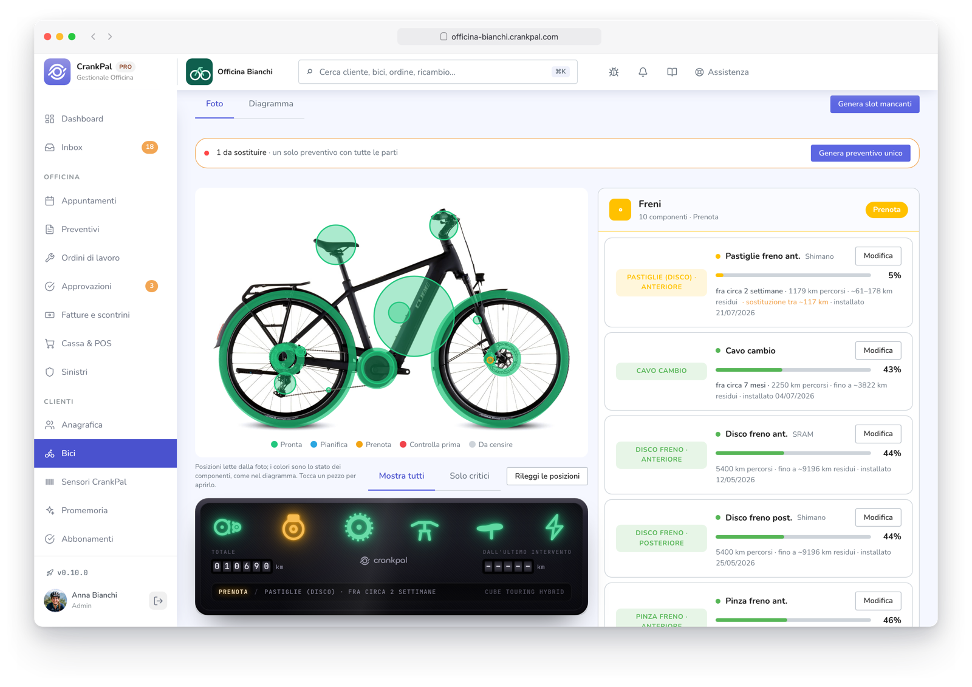This screenshot has height=687, width=972.
Task: Select the Mostra tutti tab
Action: tap(402, 476)
